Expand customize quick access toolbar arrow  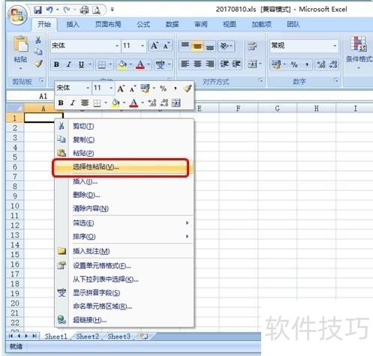113,10
